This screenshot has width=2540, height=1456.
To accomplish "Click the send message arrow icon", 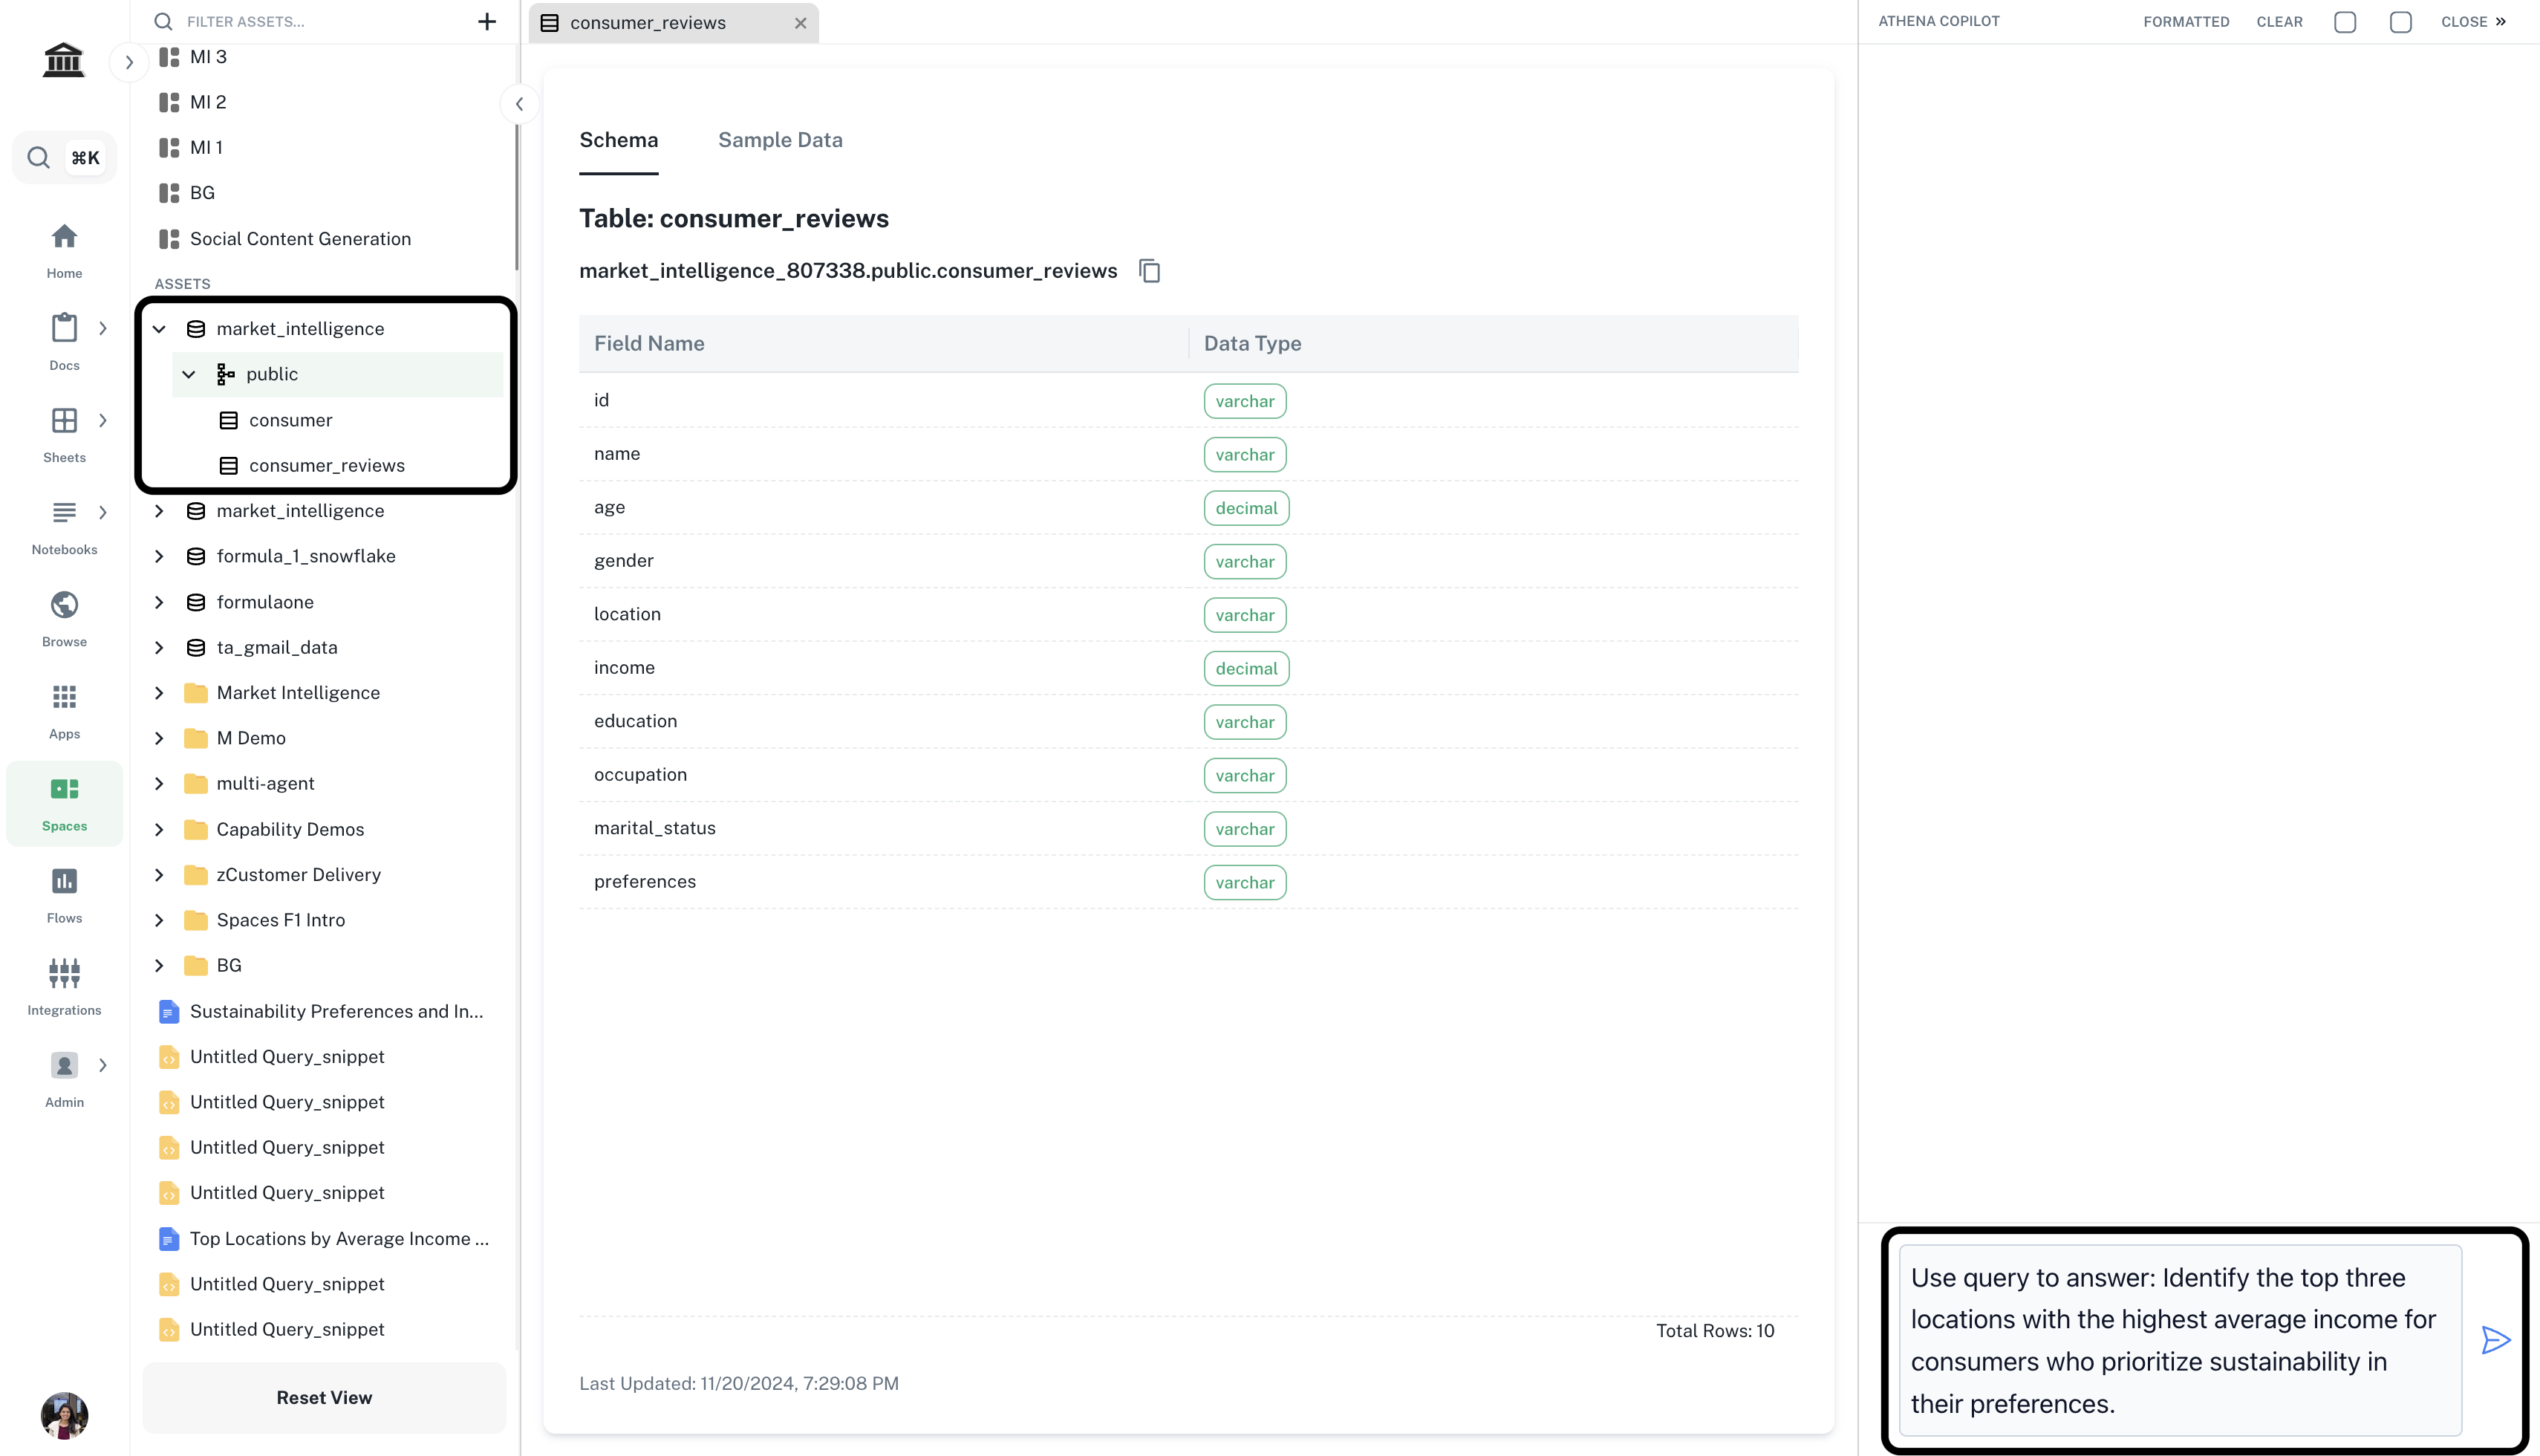I will 2495,1340.
